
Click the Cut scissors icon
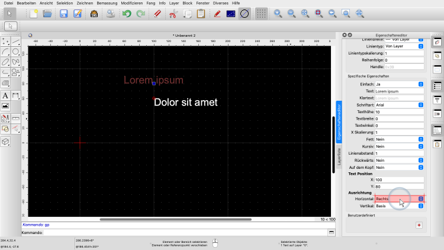tap(173, 13)
